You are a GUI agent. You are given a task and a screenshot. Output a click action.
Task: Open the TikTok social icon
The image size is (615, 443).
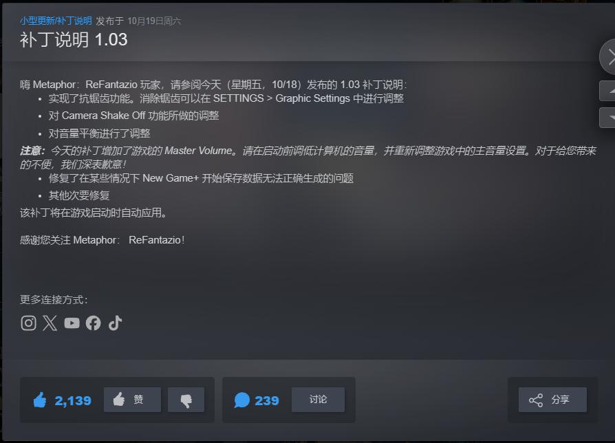tap(116, 323)
